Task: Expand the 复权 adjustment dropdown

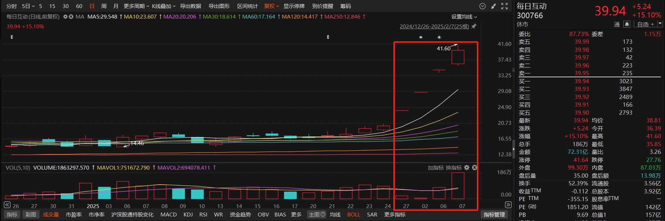Action: (x=271, y=6)
